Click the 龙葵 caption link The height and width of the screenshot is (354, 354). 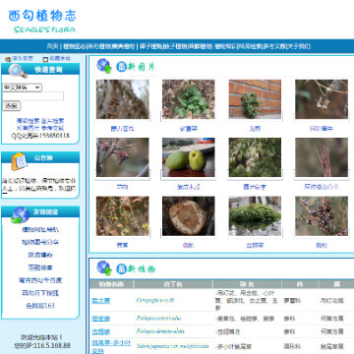coord(255,129)
